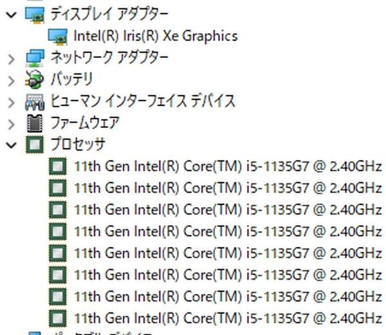Screen dimensions: 386x335
Task: Collapse the ディスプレイ アダプター category
Action: pos(12,15)
